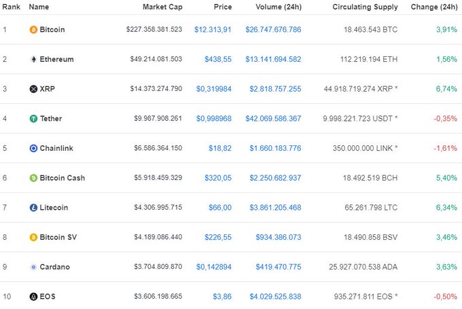Click XRP price $0,319984
Screen dimensions: 462x309
[x=214, y=89]
